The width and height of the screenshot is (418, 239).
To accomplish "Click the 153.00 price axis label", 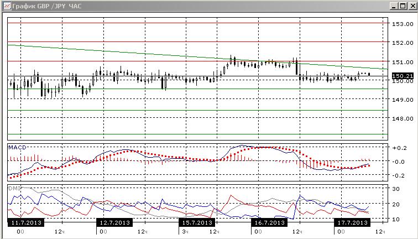I will 403,24.
